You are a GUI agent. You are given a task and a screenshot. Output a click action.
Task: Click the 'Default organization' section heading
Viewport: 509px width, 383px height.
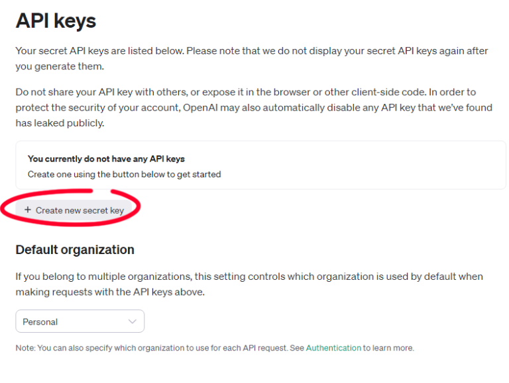[75, 249]
